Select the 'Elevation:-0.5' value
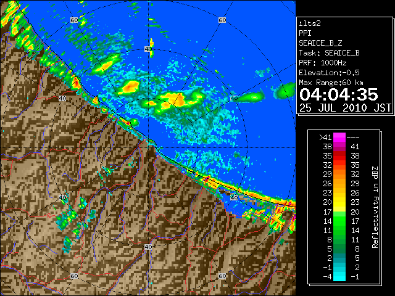 point(329,73)
